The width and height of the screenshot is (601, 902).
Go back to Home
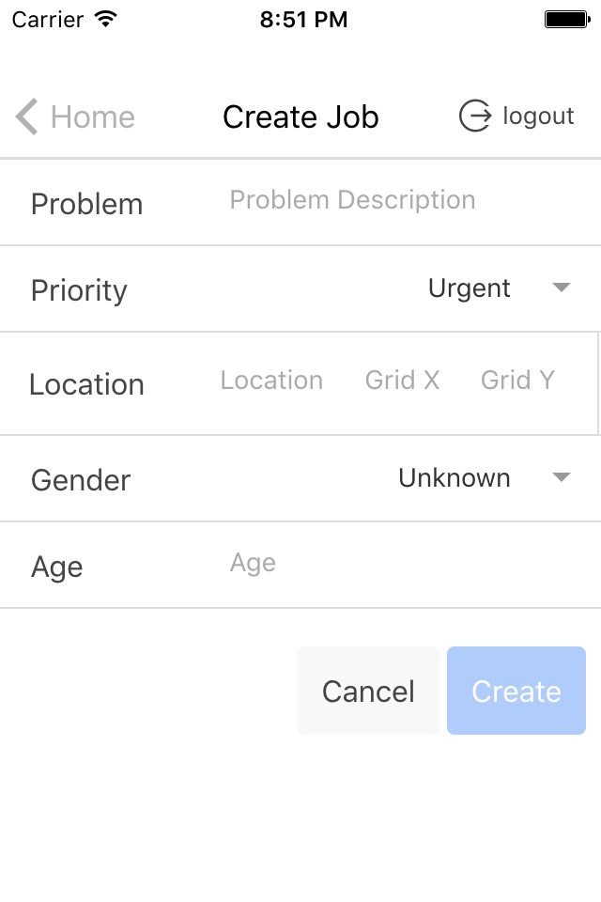tap(92, 117)
